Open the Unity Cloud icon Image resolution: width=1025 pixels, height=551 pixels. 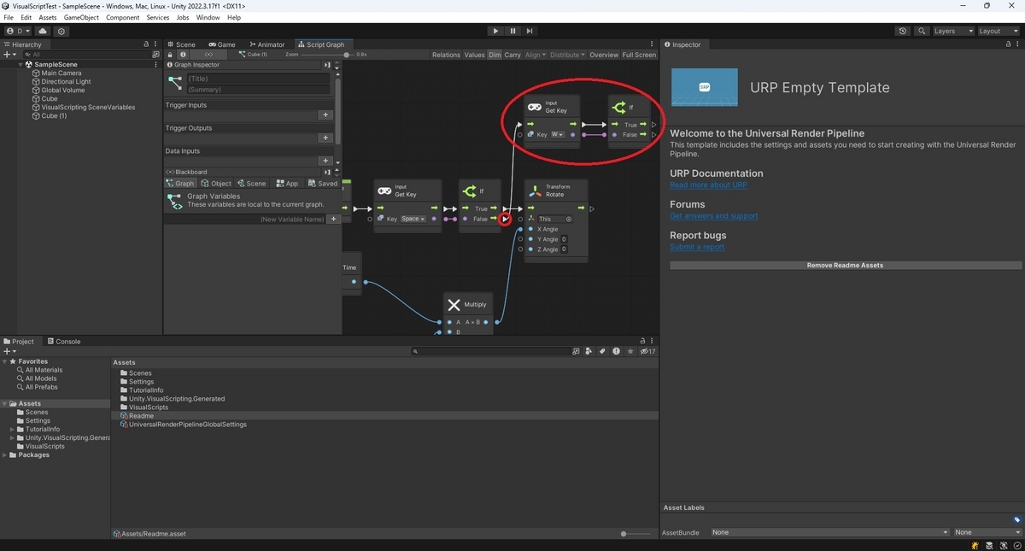(x=43, y=31)
